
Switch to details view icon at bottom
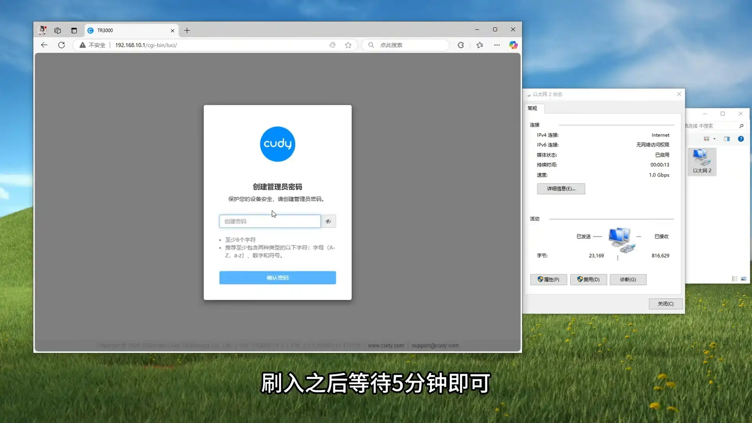735,278
